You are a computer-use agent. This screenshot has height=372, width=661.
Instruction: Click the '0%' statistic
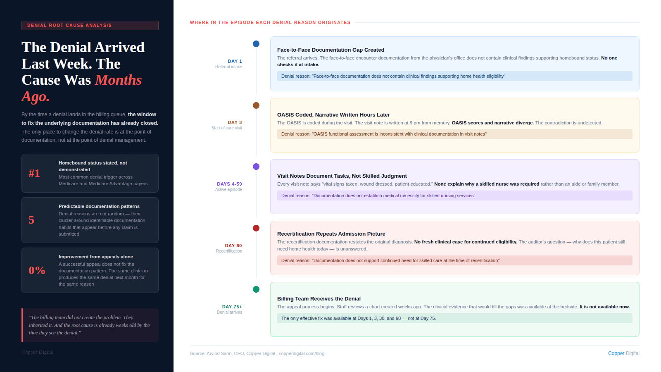37,270
